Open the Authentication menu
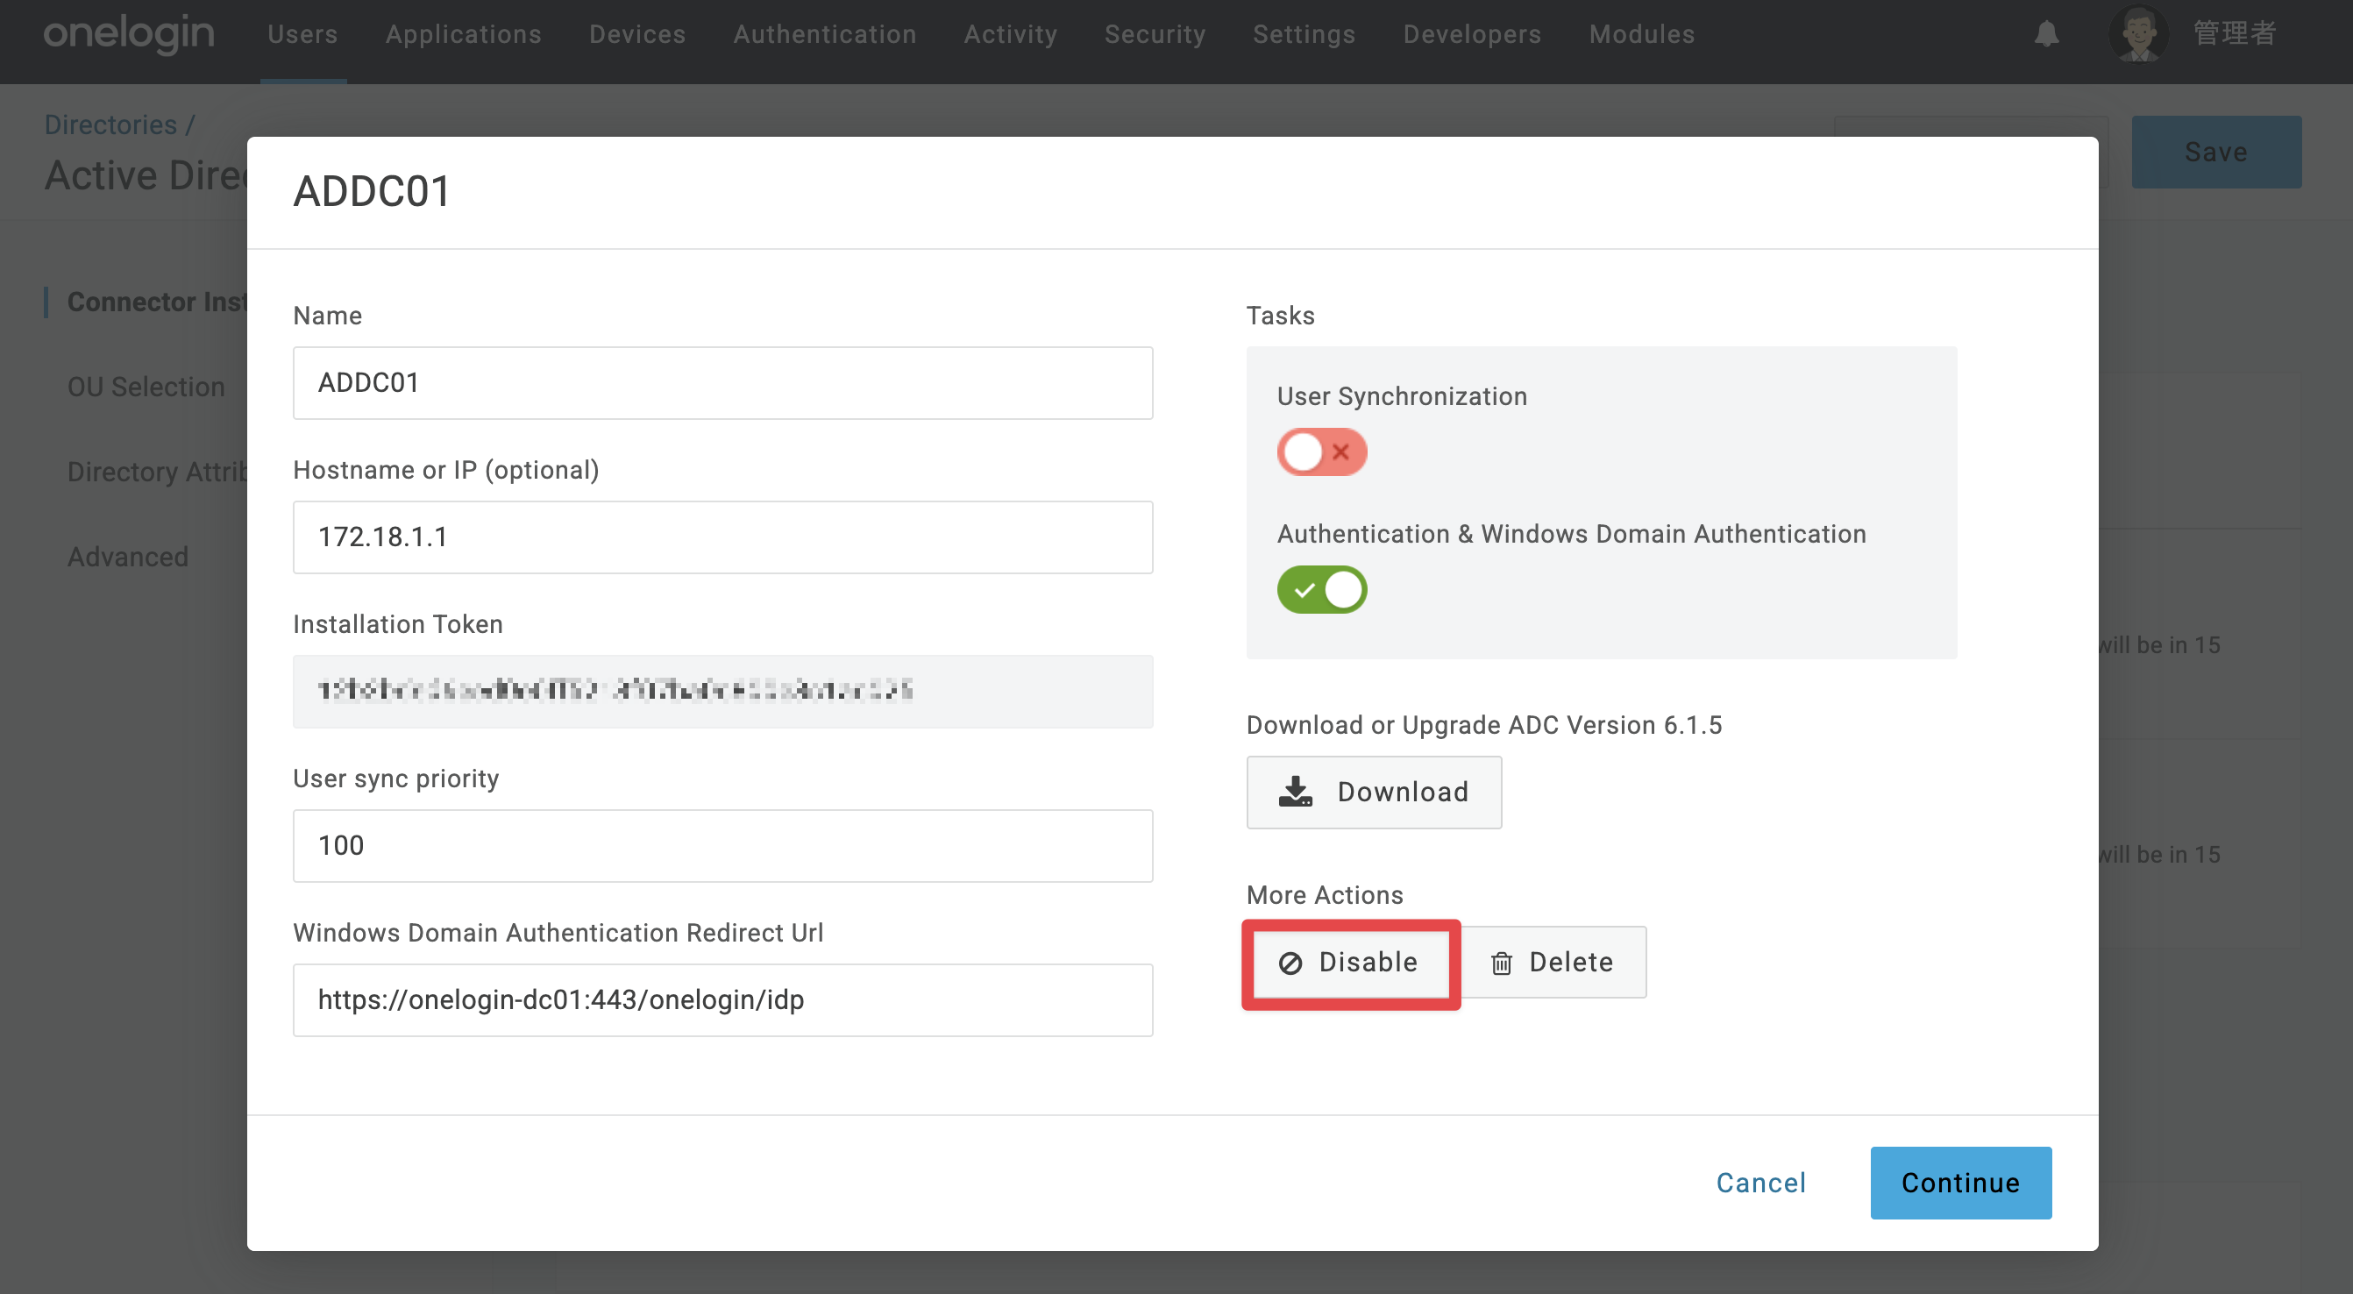 (x=825, y=35)
